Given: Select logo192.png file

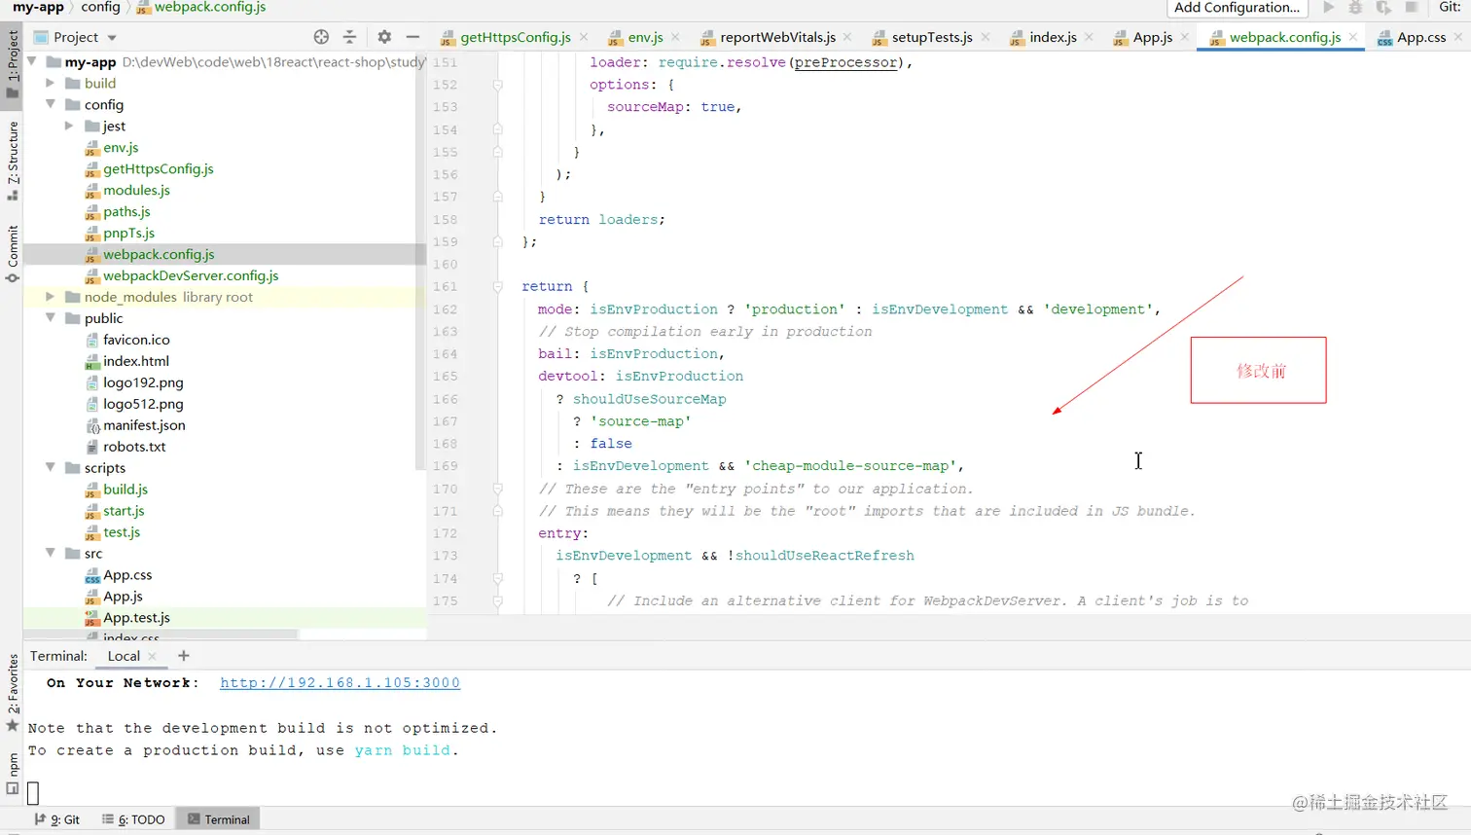Looking at the screenshot, I should coord(143,382).
